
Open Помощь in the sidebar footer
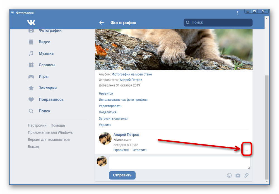(58, 125)
